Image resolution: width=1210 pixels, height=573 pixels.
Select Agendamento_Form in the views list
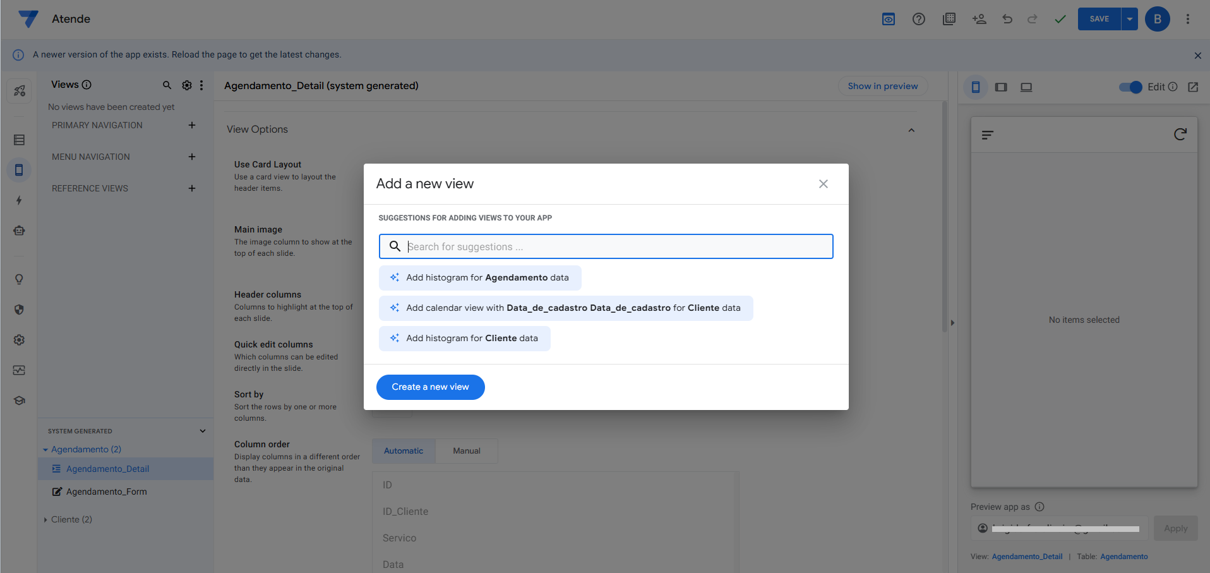click(x=106, y=492)
